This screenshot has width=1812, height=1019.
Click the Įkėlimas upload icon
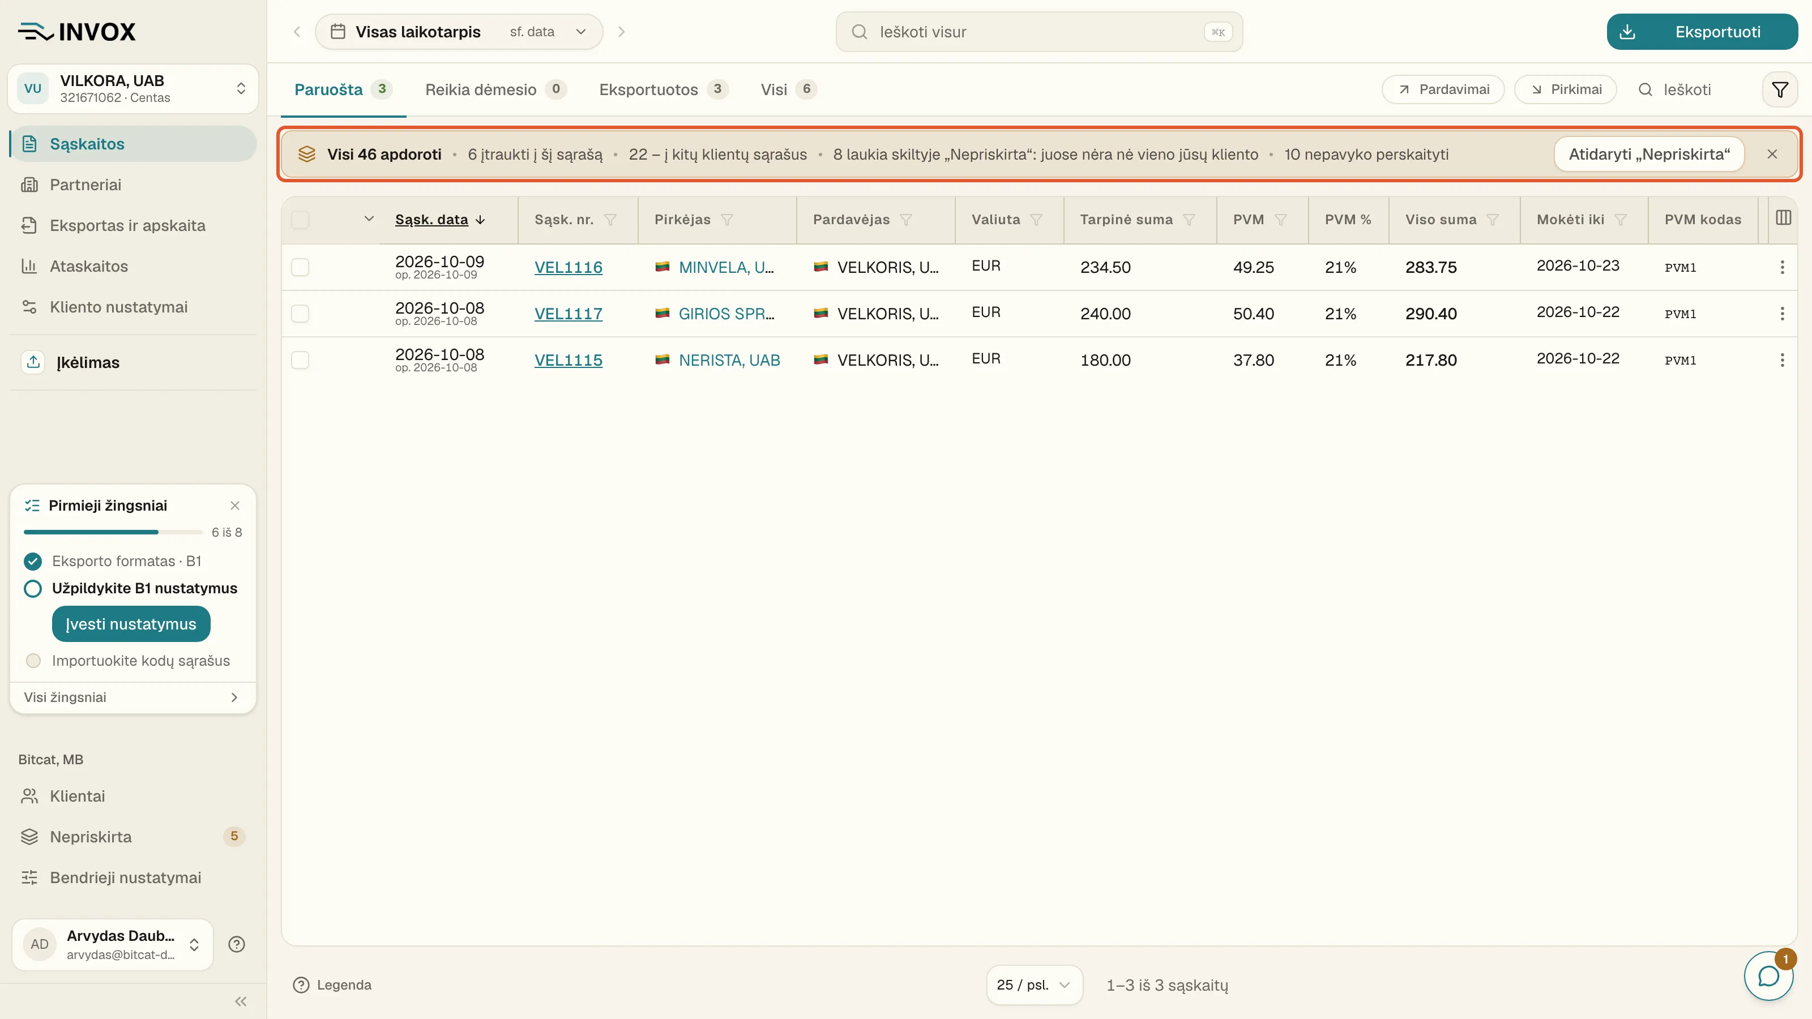point(33,362)
